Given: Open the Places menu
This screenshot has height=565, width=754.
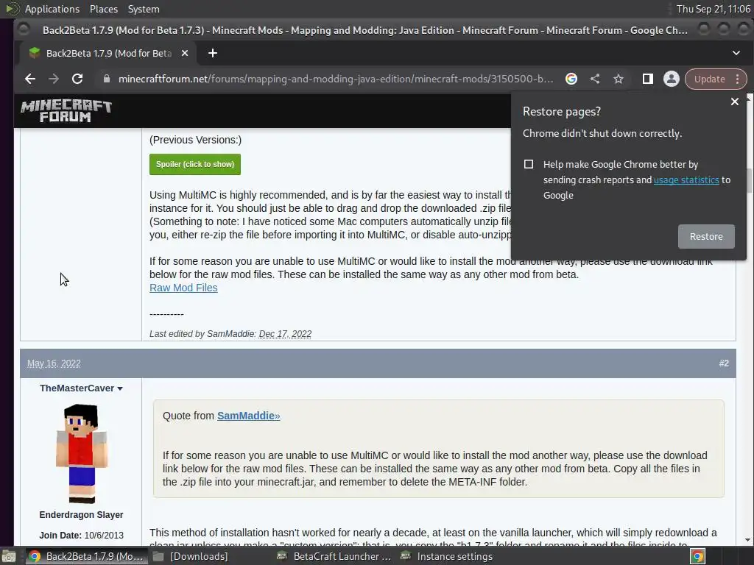Looking at the screenshot, I should (103, 9).
